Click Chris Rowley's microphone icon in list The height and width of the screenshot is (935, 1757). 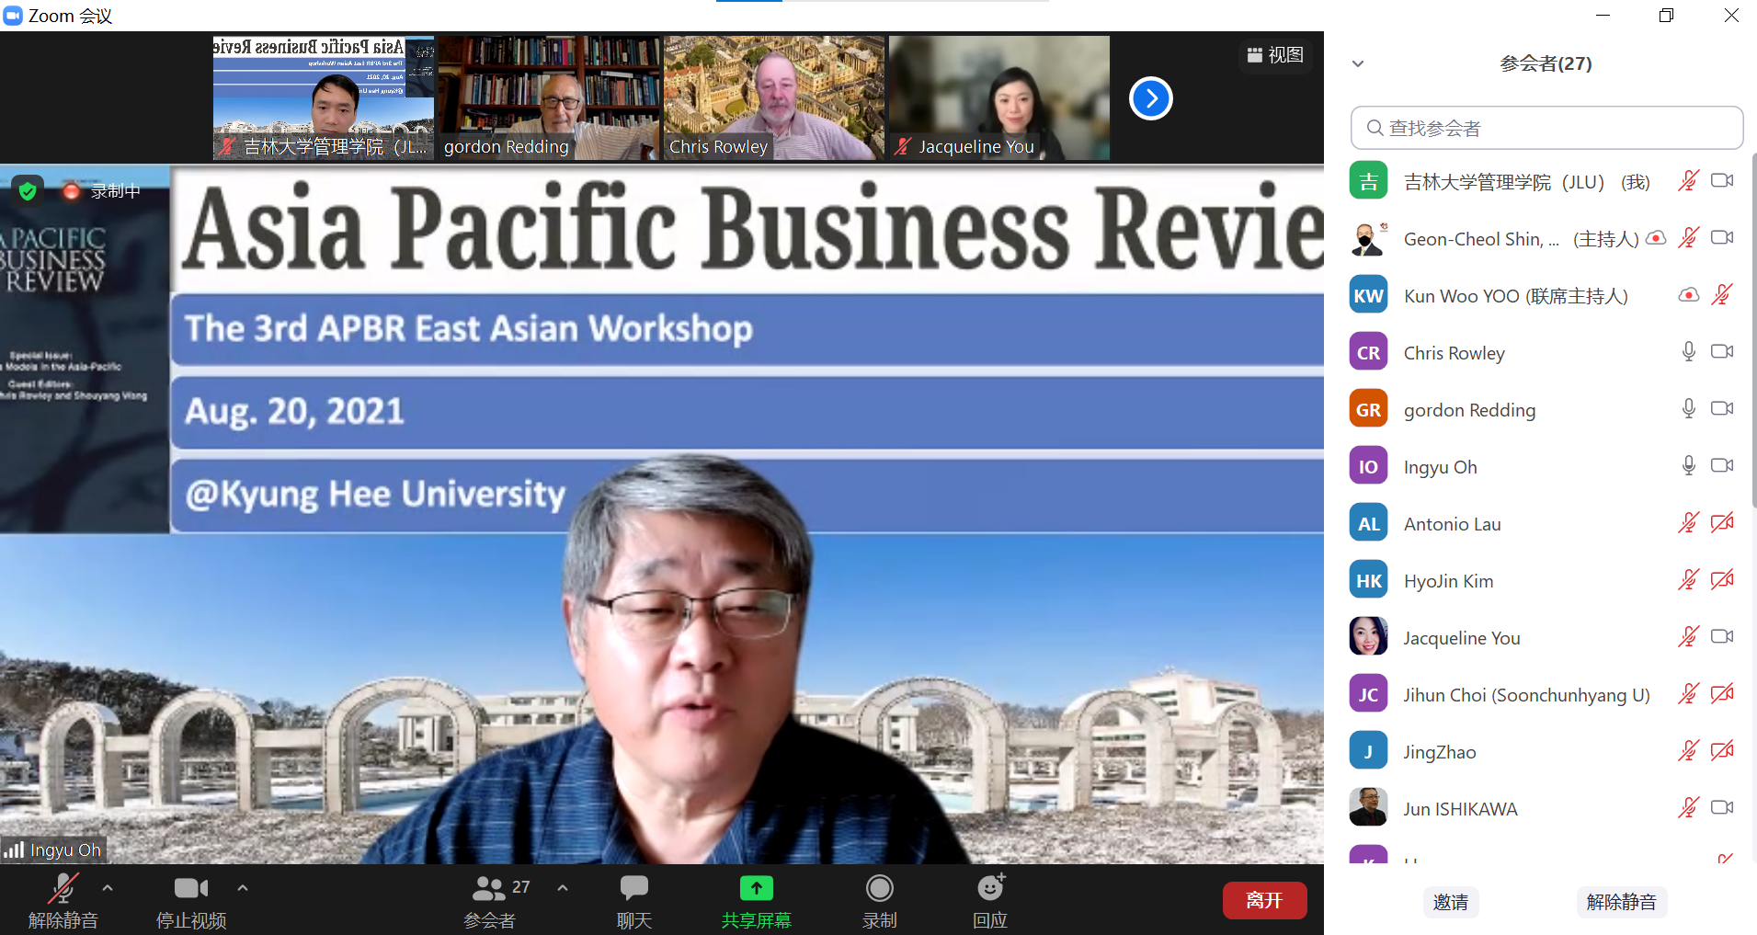pyautogui.click(x=1688, y=352)
